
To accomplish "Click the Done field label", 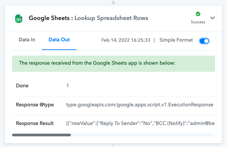I will pyautogui.click(x=22, y=86).
